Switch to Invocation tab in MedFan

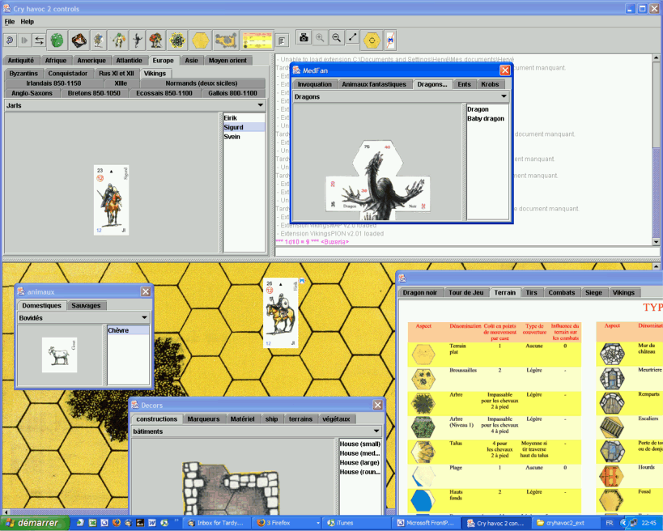pos(315,84)
